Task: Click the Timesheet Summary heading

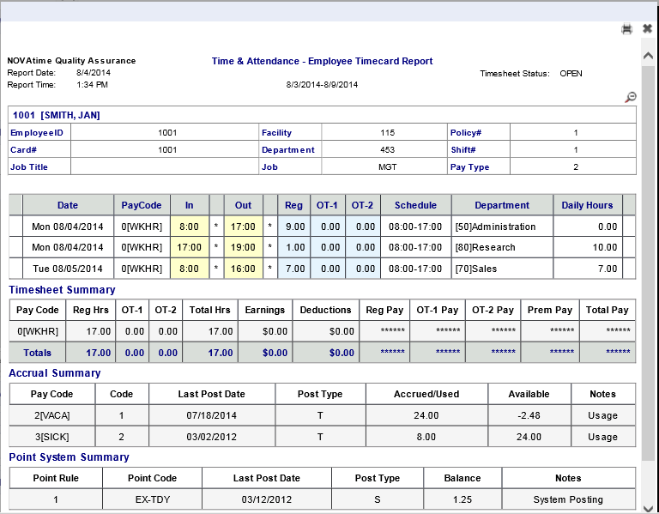Action: [x=62, y=290]
